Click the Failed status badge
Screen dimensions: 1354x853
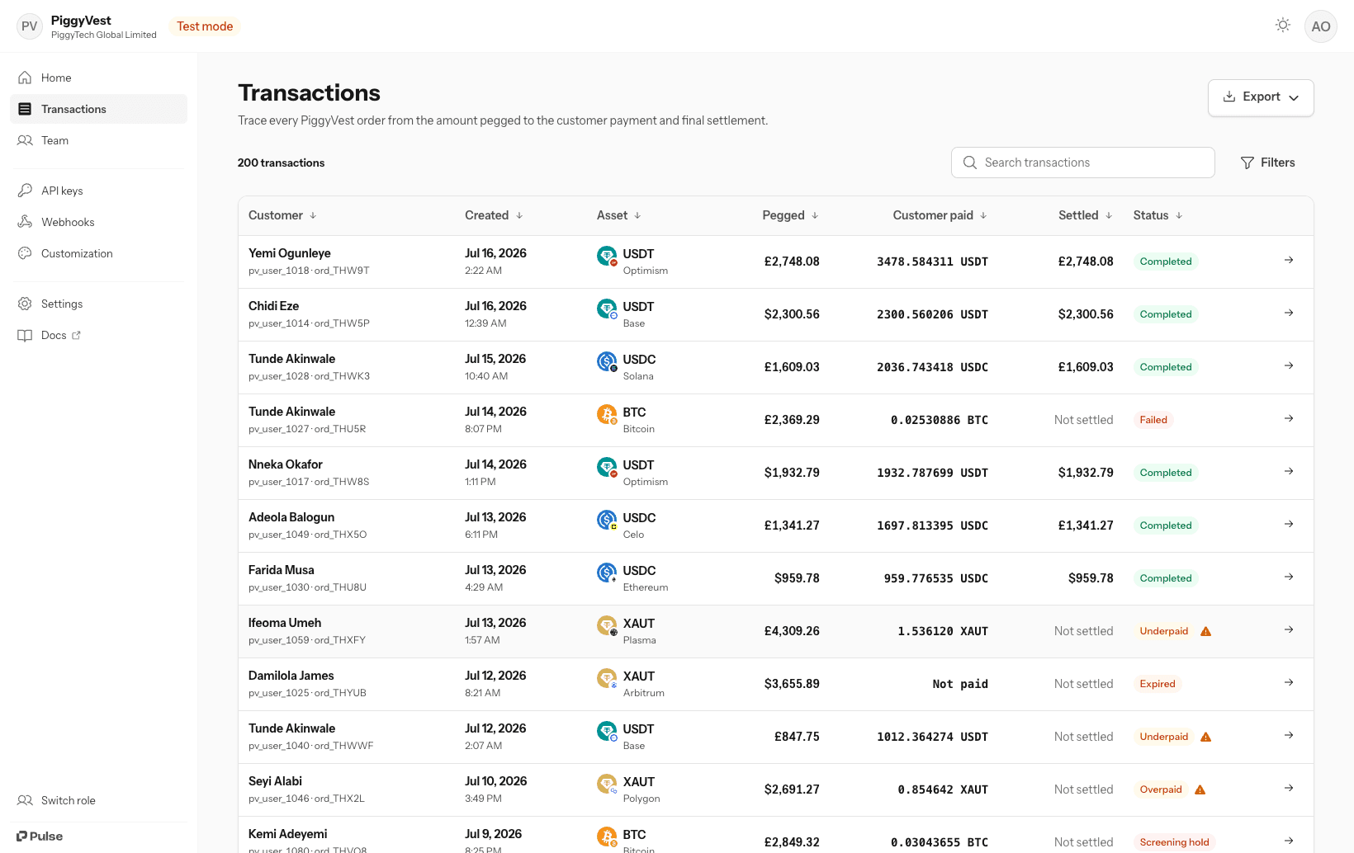(x=1153, y=420)
